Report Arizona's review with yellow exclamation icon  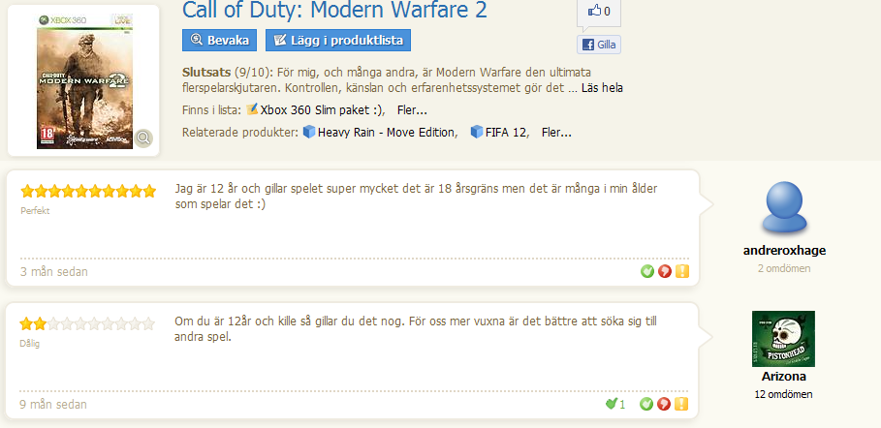[x=681, y=404]
